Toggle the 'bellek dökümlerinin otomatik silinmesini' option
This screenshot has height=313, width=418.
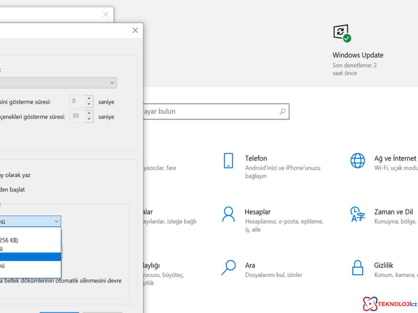(61, 281)
